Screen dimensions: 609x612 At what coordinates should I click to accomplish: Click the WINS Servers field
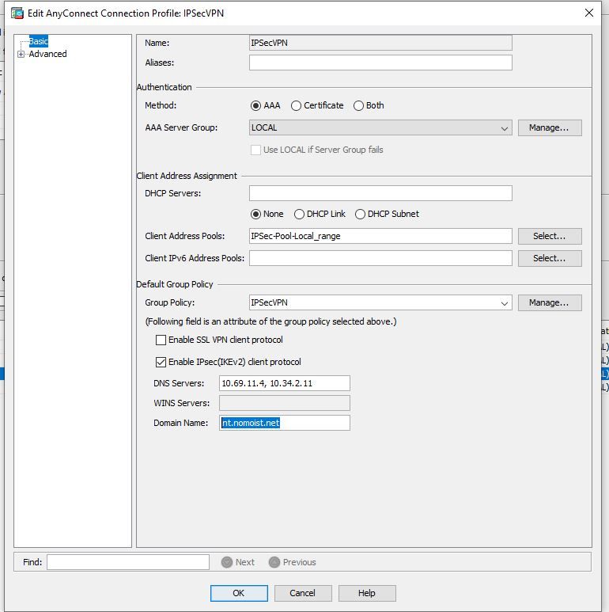click(x=285, y=403)
